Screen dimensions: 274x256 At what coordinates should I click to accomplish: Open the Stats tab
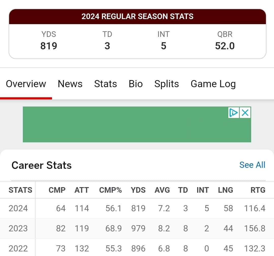coord(106,84)
